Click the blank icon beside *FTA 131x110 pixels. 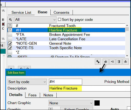click(10, 35)
